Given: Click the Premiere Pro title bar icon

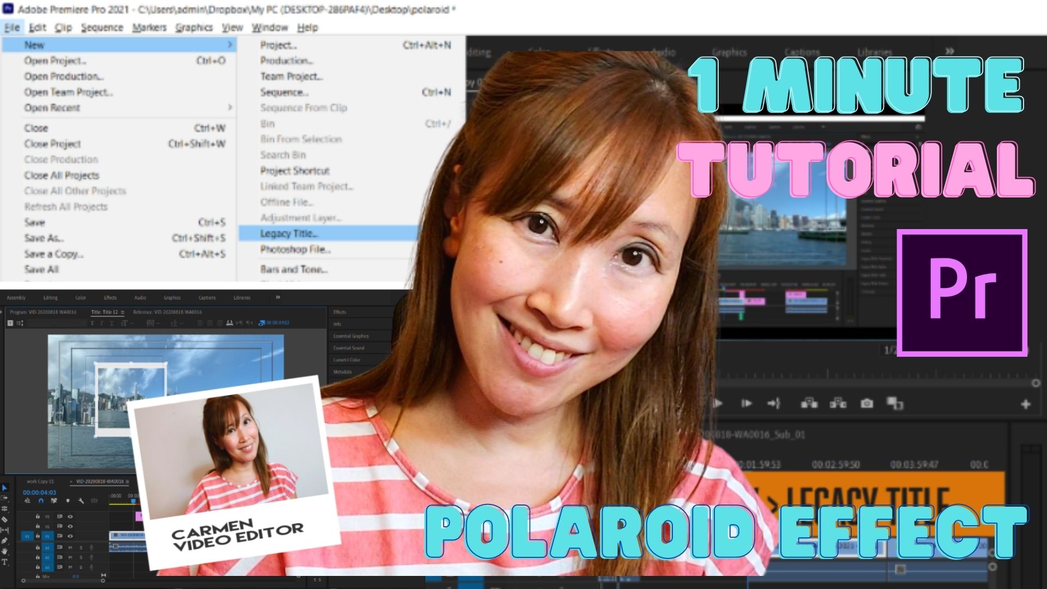Looking at the screenshot, I should [8, 9].
